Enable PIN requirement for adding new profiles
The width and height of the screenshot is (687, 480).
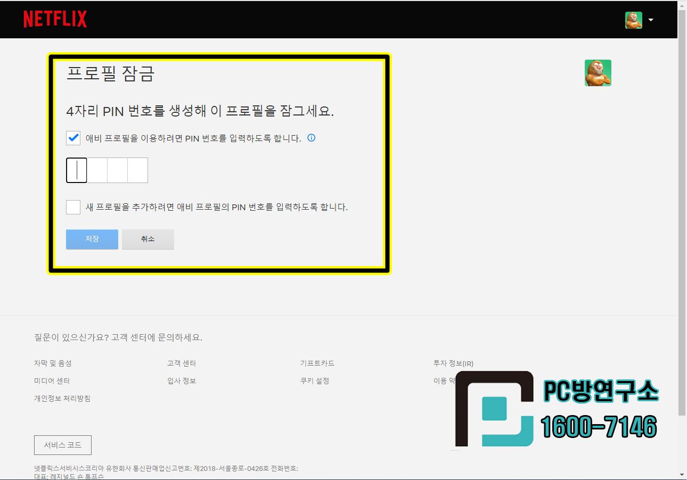[x=73, y=207]
